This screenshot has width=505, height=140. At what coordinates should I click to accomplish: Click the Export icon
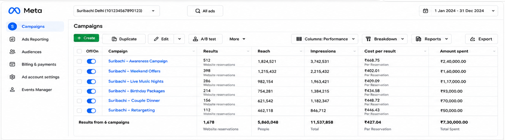[473, 39]
